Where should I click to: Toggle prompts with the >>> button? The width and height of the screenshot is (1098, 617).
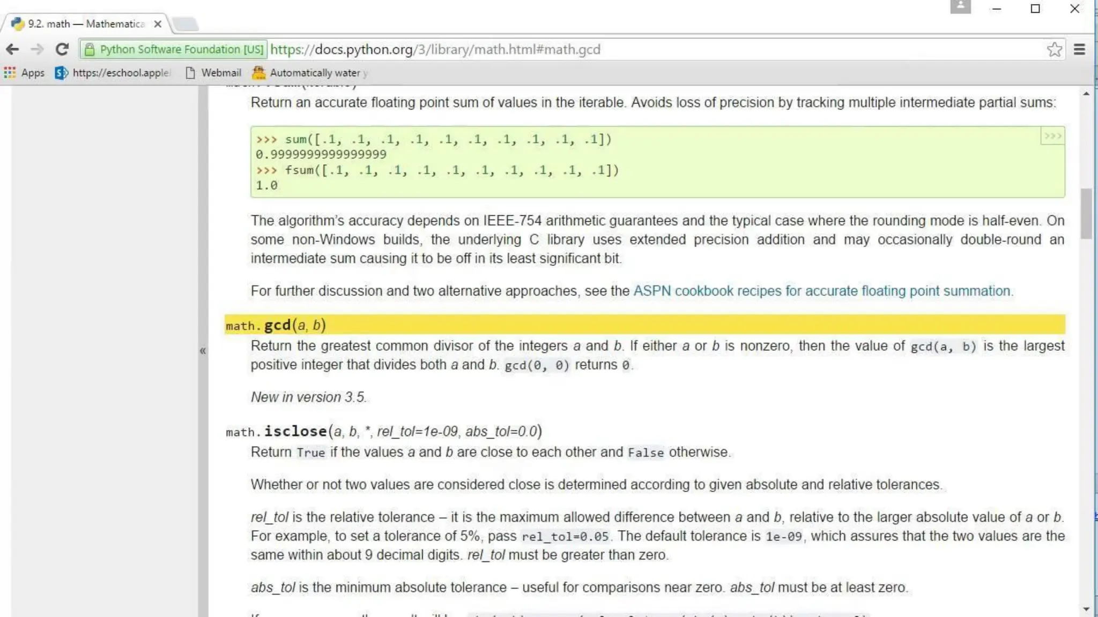pos(1052,136)
